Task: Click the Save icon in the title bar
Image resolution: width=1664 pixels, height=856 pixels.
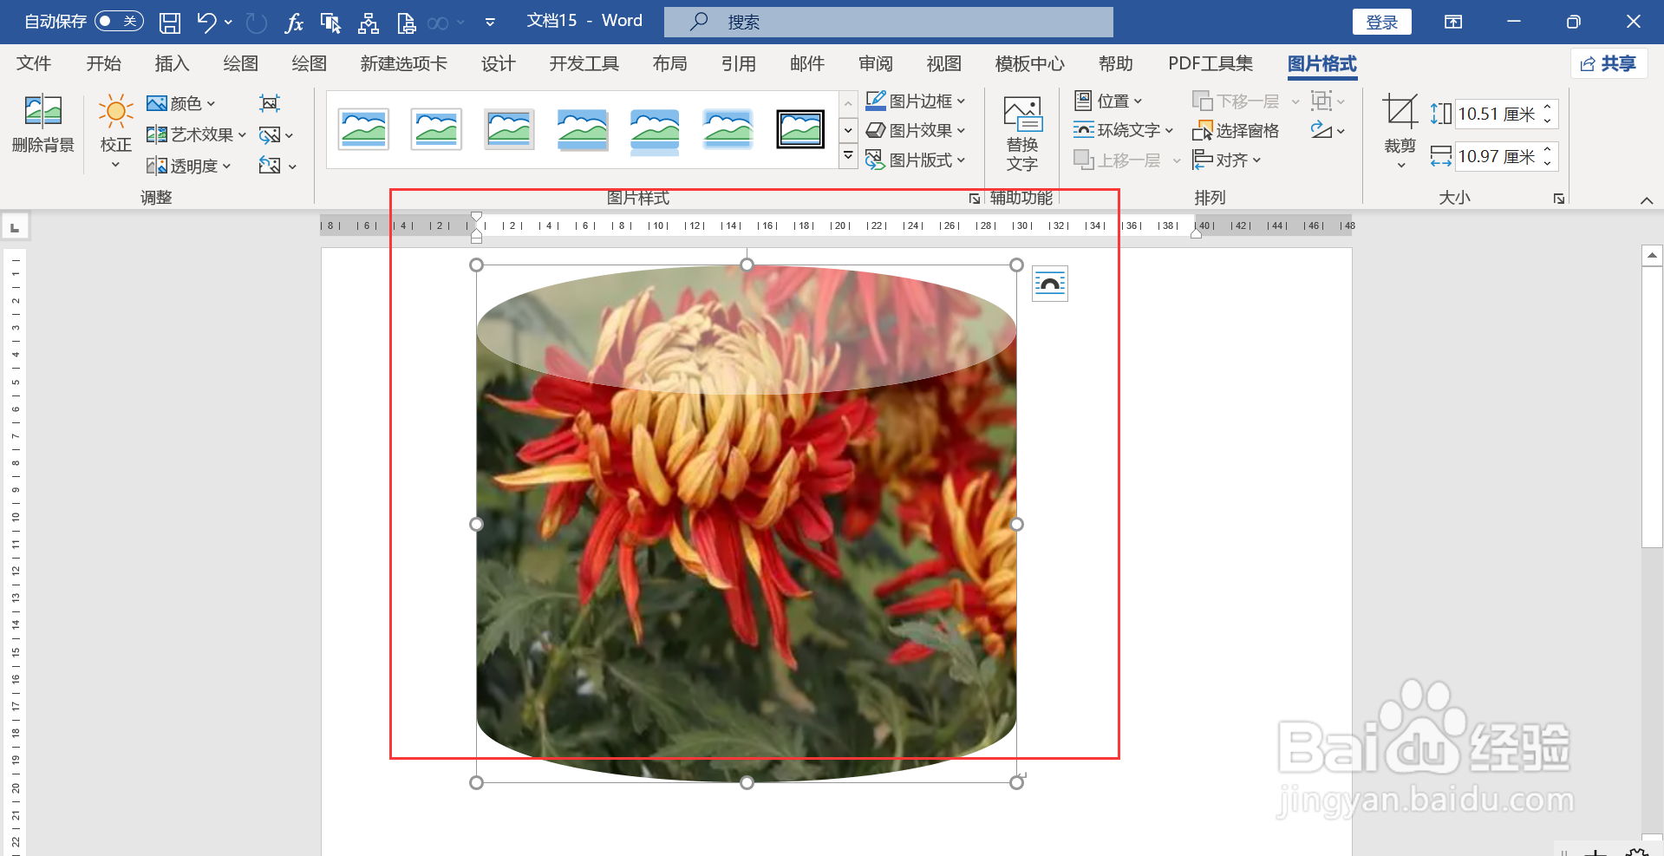Action: pos(170,23)
